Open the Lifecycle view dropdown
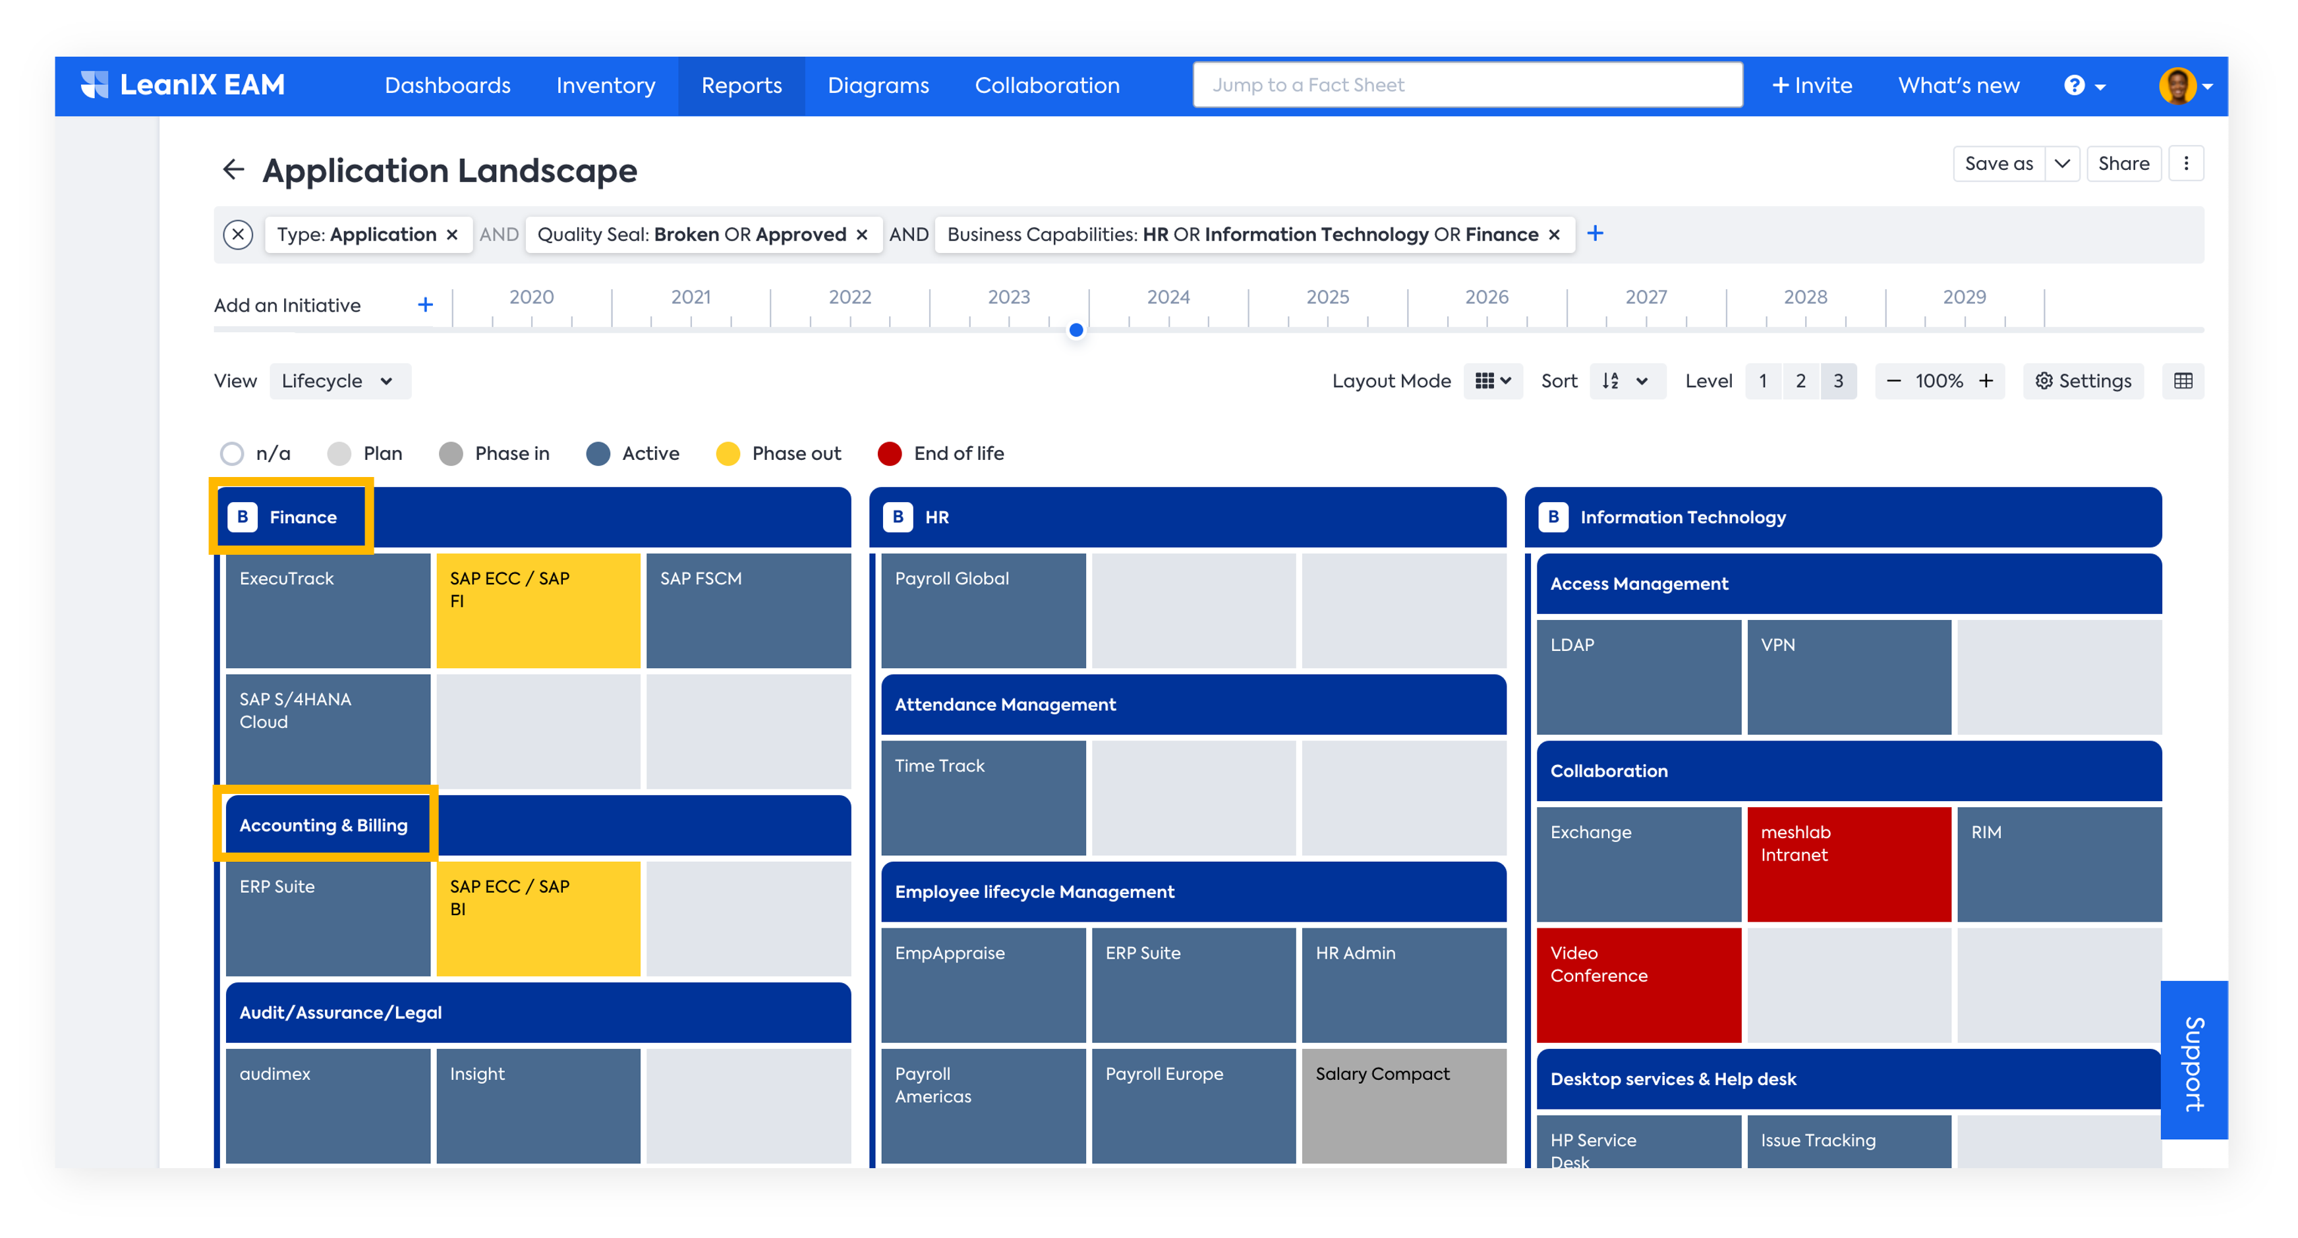2298x1238 pixels. (x=340, y=381)
